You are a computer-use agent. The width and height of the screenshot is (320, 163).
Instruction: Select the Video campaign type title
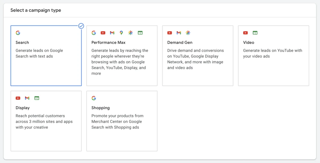(x=249, y=42)
